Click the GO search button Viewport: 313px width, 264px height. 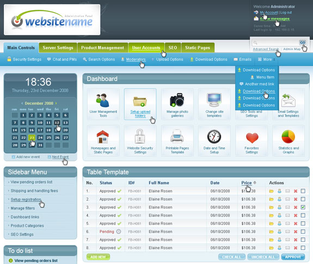[303, 42]
